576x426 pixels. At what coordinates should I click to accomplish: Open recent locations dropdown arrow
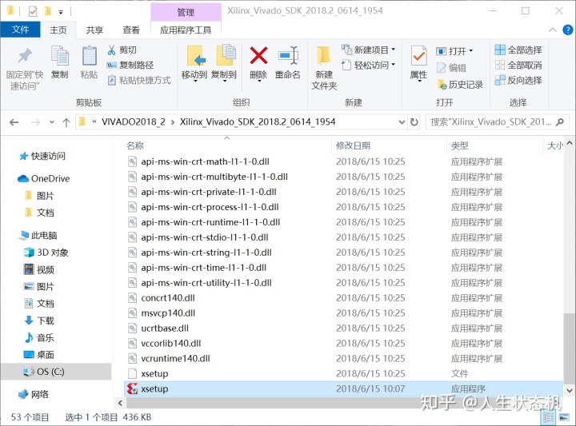click(51, 122)
